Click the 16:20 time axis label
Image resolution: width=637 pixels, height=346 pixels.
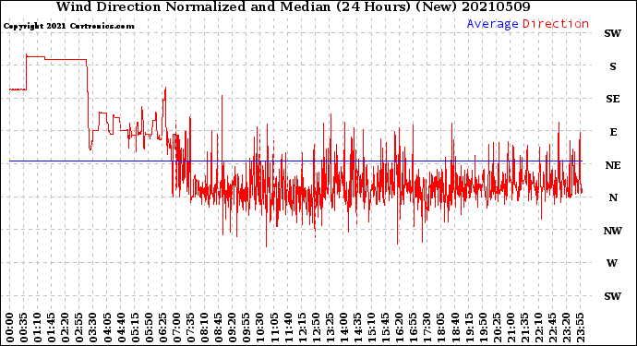point(399,328)
